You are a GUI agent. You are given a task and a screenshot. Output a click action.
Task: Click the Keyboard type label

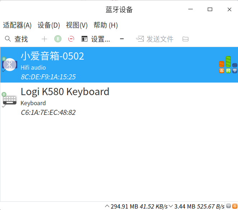pos(33,103)
